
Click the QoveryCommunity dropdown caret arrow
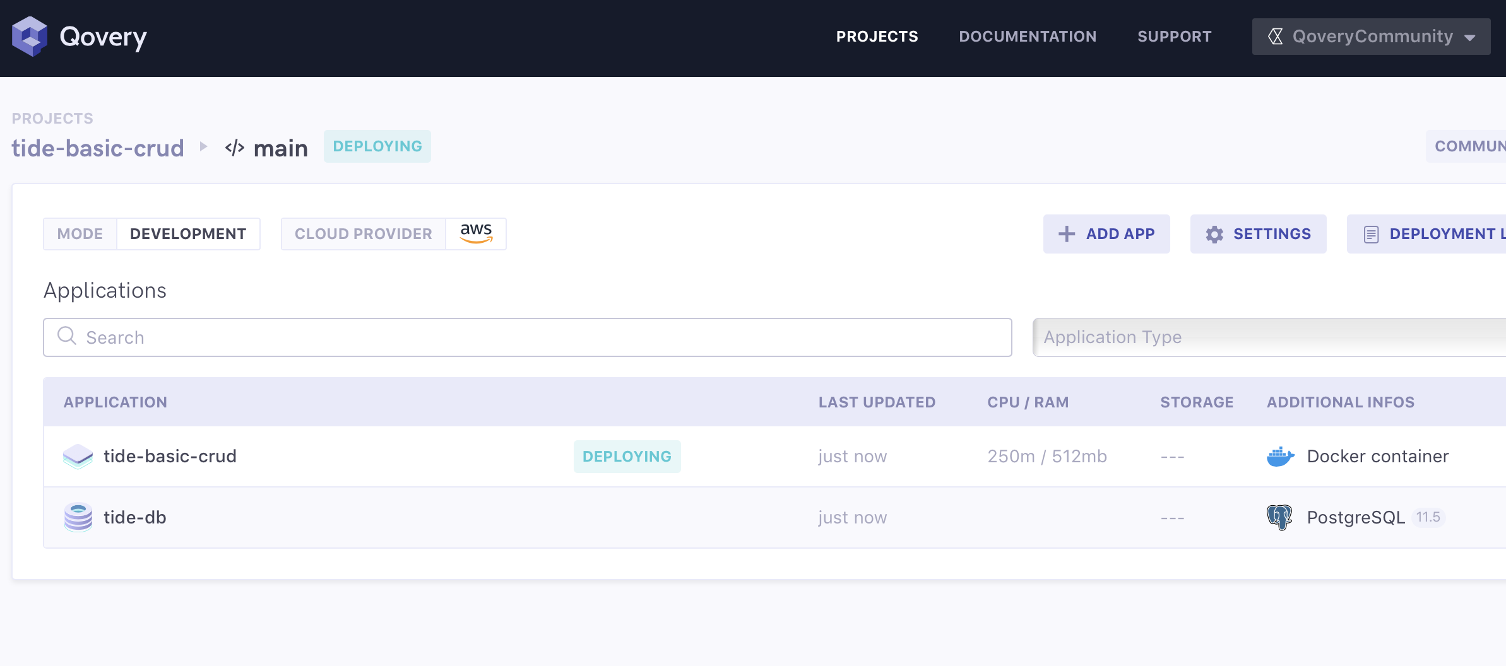coord(1470,38)
